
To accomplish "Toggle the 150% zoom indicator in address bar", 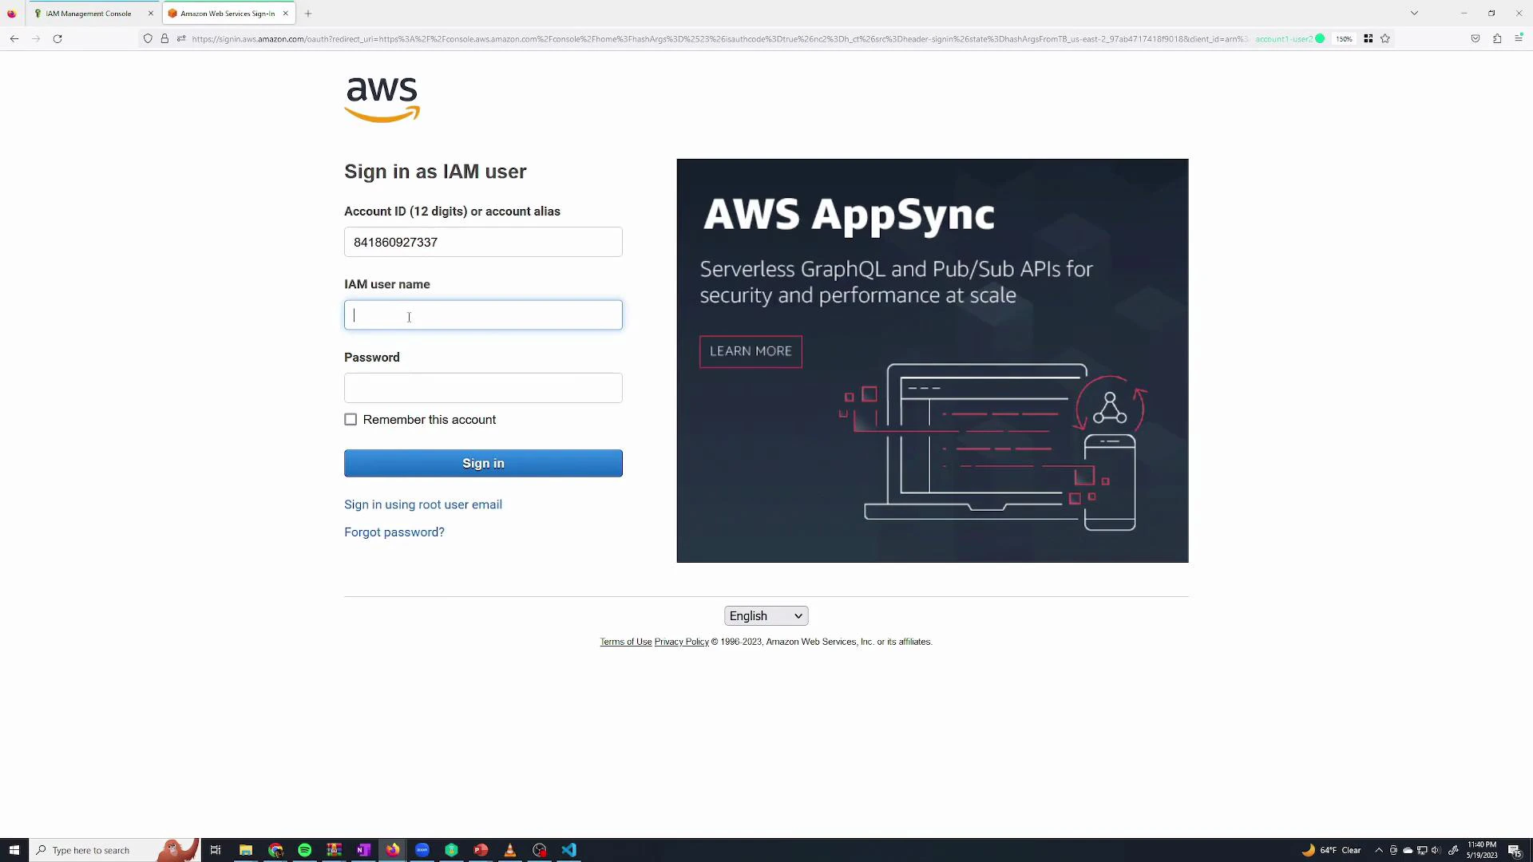I will coord(1344,38).
